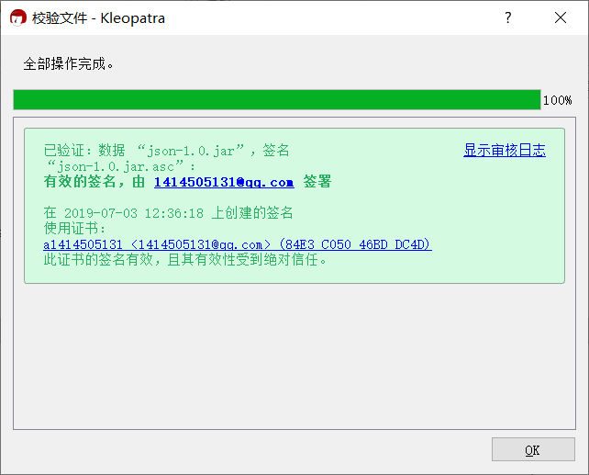Click the 已验证: 数据 "json-1.0.jar" line
The width and height of the screenshot is (589, 475).
coord(166,151)
